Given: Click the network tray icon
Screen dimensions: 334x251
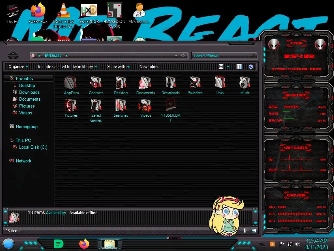Looking at the screenshot, I should 290,244.
